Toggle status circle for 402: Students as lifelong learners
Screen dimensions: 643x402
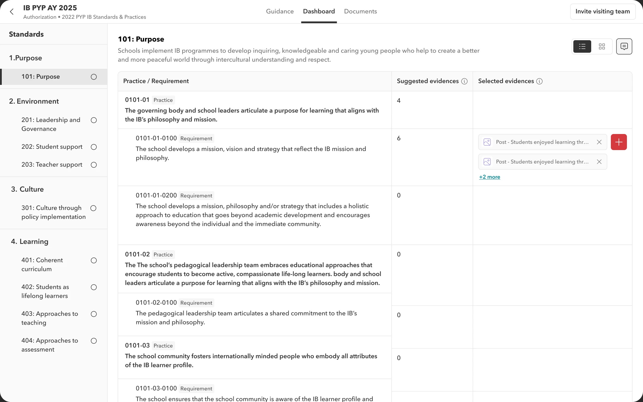click(x=94, y=287)
